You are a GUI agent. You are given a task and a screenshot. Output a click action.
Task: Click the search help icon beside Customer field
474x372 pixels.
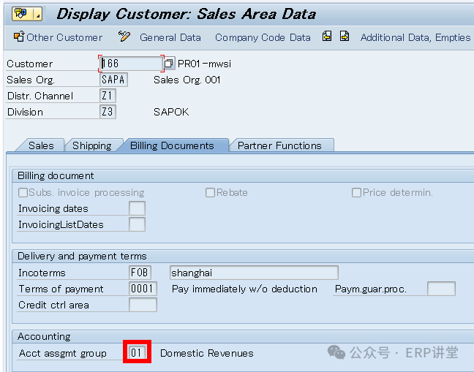click(x=169, y=64)
